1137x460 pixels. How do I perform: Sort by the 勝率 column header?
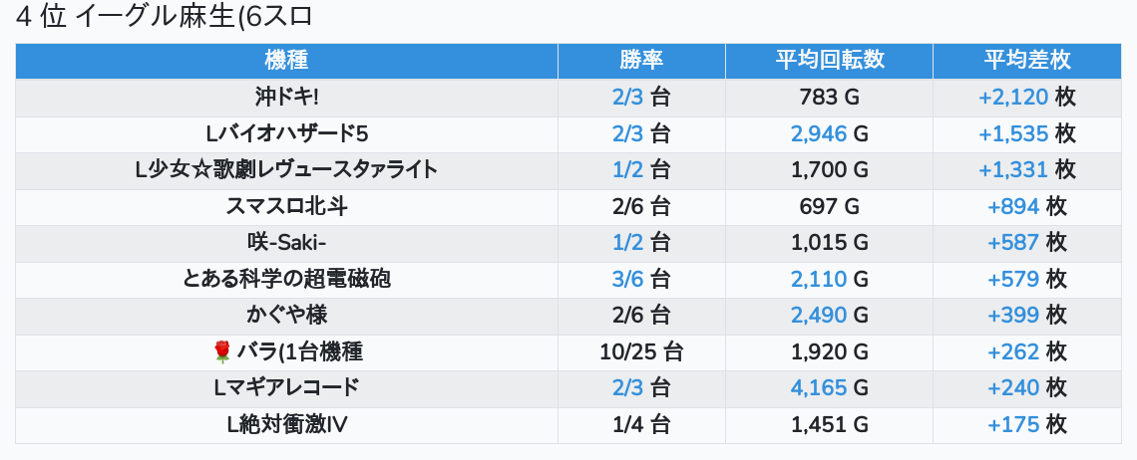tap(641, 60)
